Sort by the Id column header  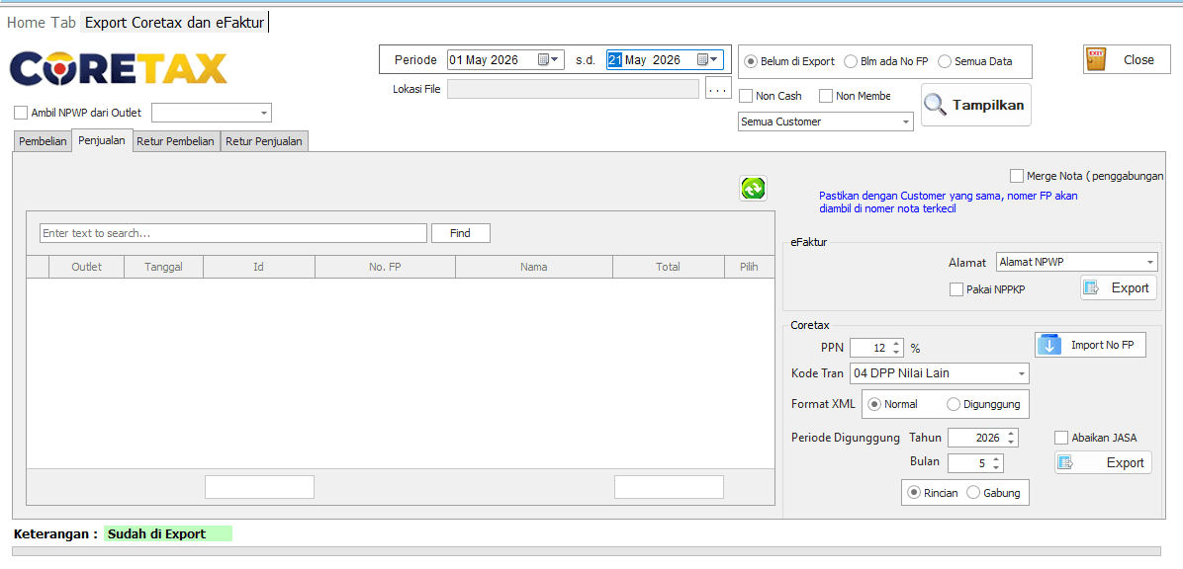(259, 267)
